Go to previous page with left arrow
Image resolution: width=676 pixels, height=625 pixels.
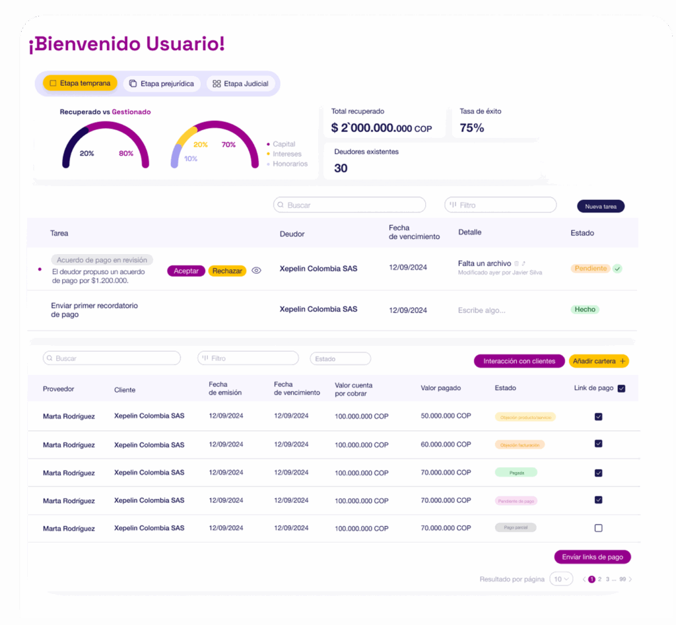coord(584,579)
